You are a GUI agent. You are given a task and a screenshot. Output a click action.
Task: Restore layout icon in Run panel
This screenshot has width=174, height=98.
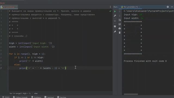(x=115, y=26)
